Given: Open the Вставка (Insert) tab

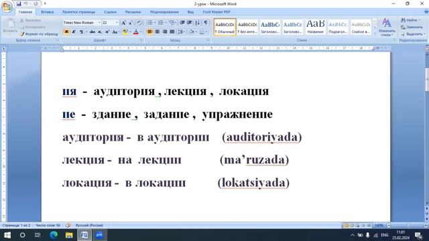Looking at the screenshot, I should [48, 12].
